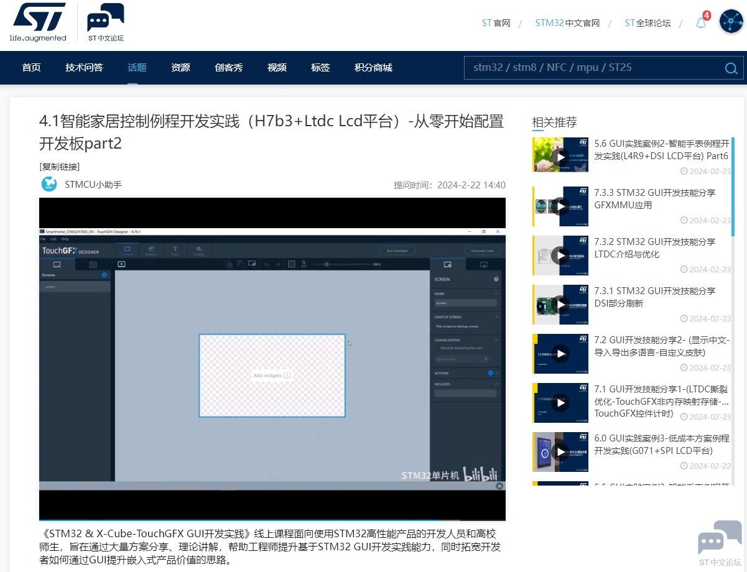Click the blue plus beside ACTIONS in video
This screenshot has width=747, height=572.
(490, 373)
